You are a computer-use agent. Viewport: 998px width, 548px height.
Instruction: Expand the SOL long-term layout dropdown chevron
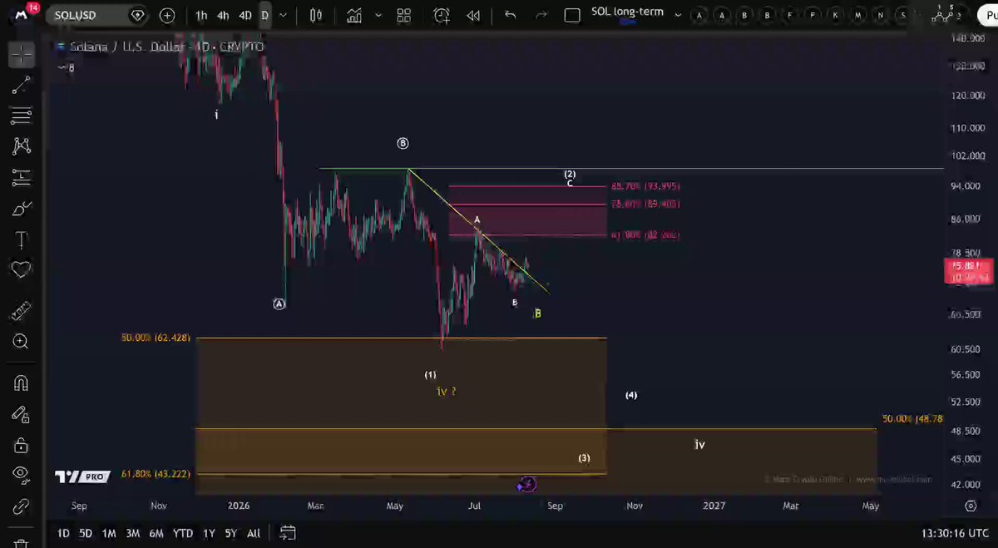(678, 15)
